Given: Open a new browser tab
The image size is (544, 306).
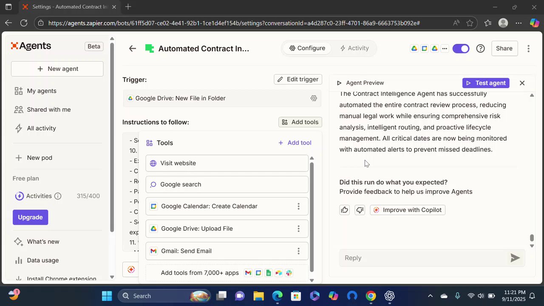Looking at the screenshot, I should click(x=128, y=7).
